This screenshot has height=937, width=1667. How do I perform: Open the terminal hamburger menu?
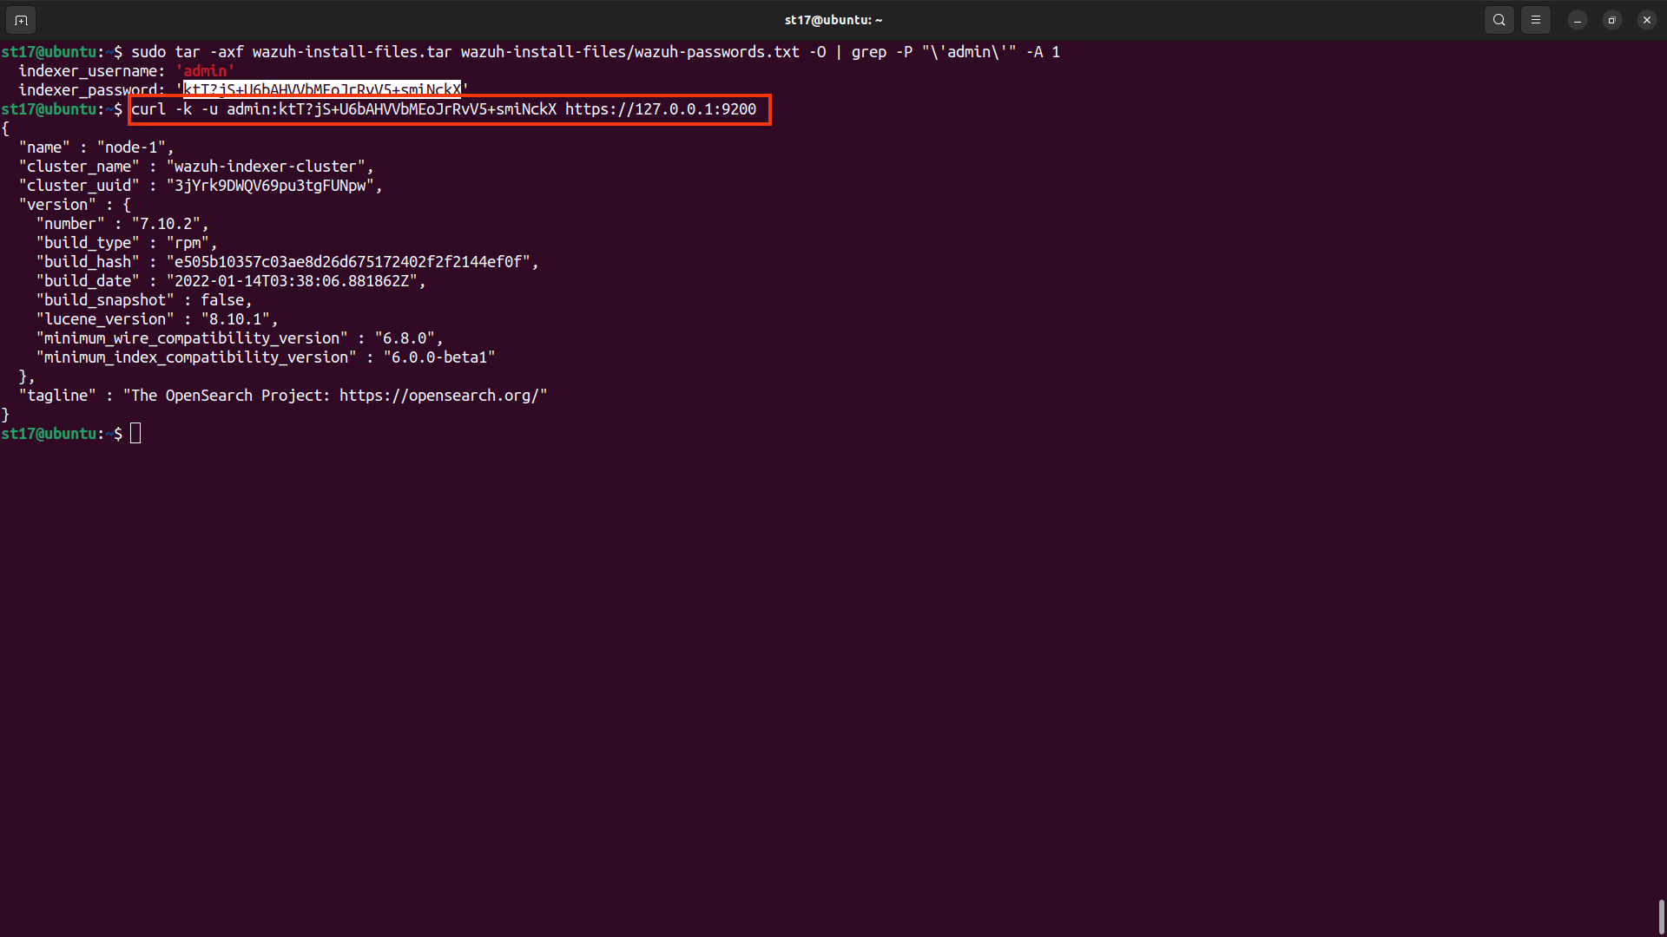coord(1536,20)
